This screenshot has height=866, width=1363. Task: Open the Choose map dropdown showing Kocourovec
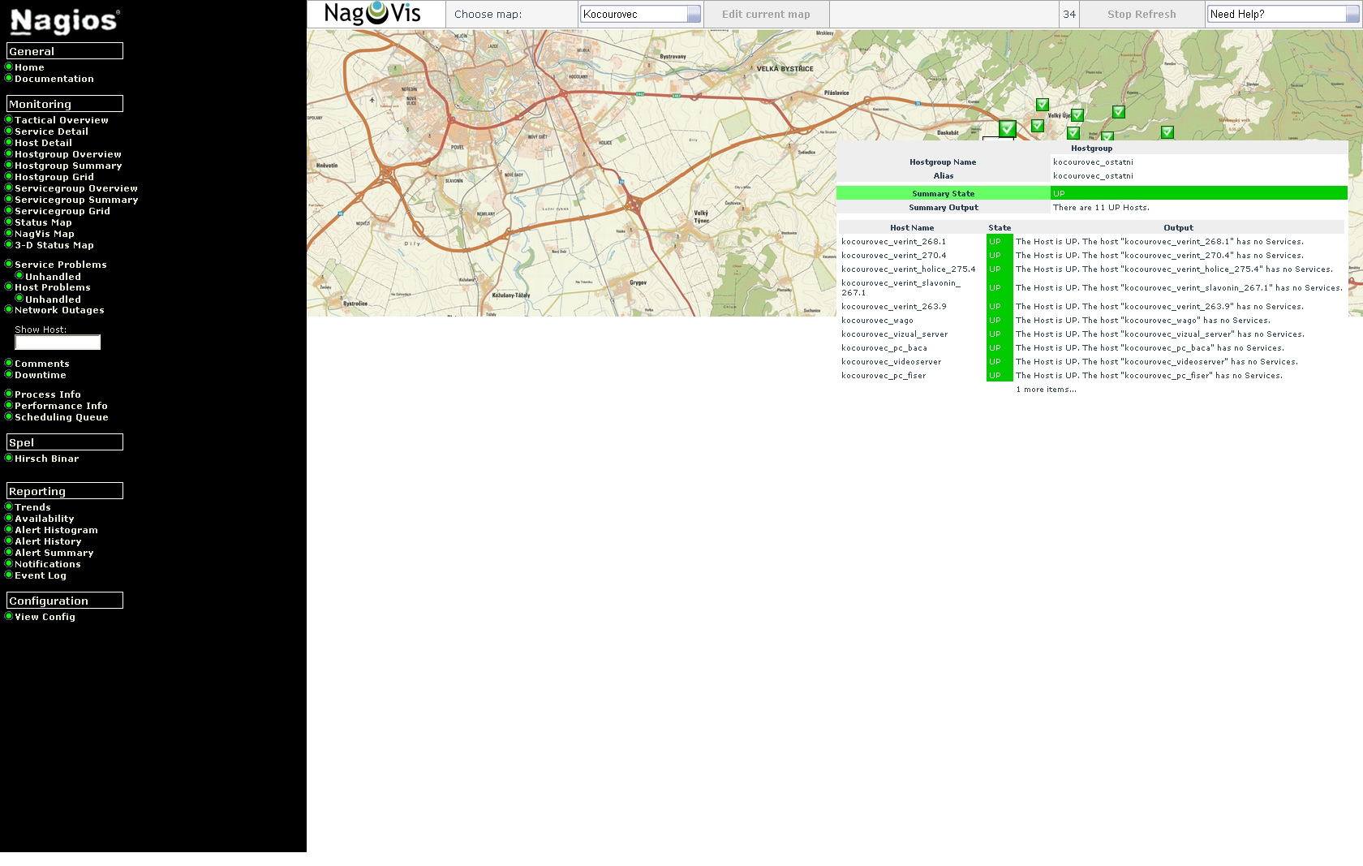pyautogui.click(x=640, y=14)
